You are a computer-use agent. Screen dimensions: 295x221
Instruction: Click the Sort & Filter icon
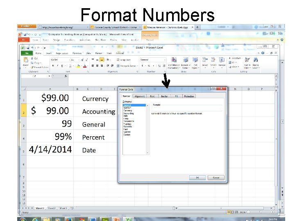click(247, 60)
